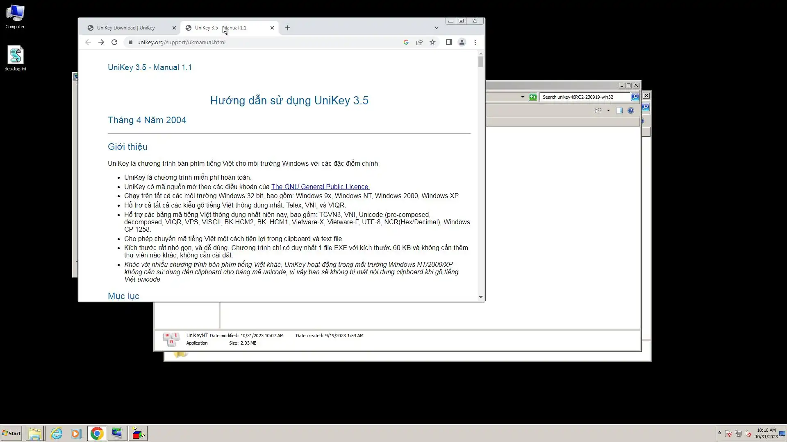
Task: Toggle the Chrome side panel icon
Action: click(449, 42)
